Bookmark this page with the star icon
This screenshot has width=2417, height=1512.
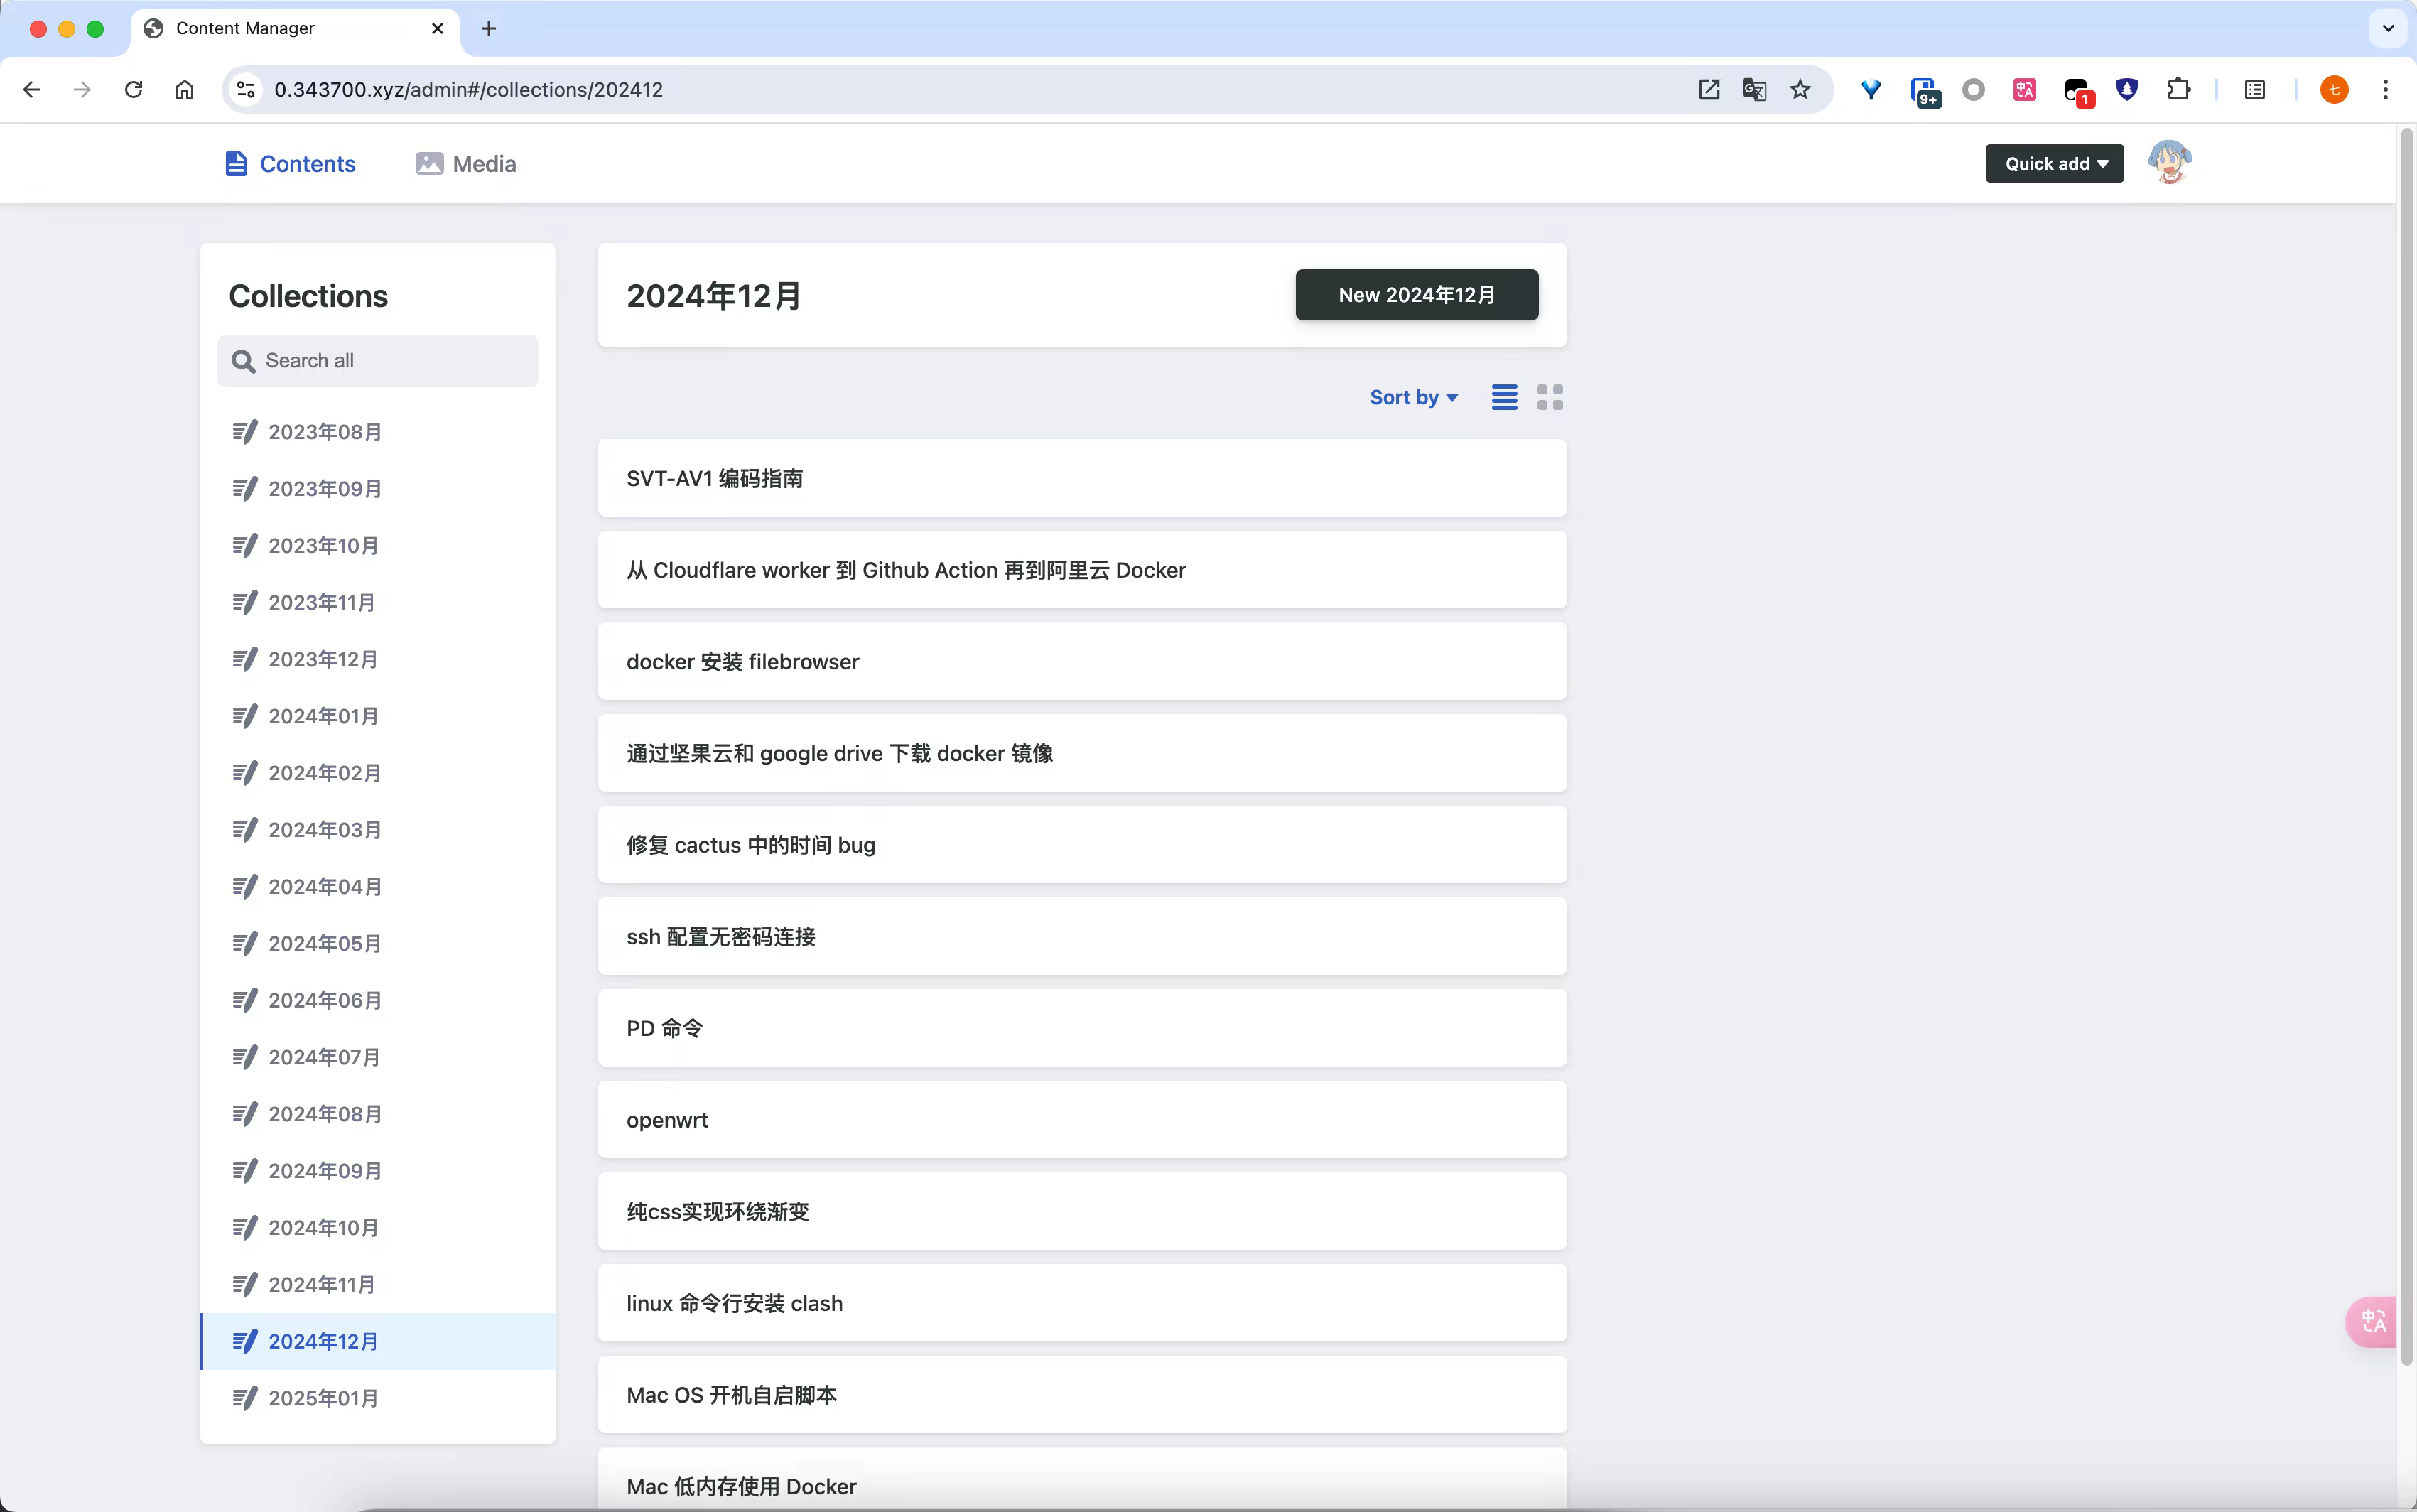(x=1800, y=90)
